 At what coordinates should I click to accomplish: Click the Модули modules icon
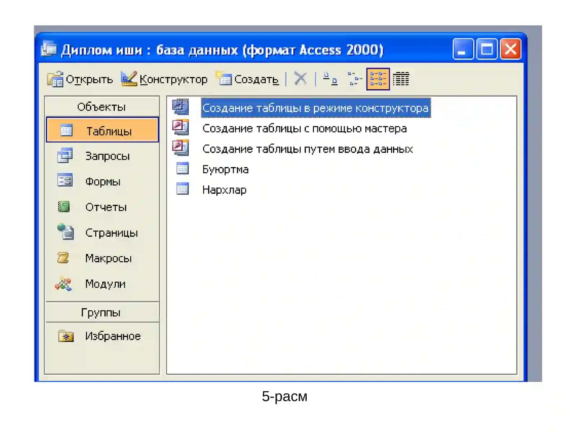pyautogui.click(x=63, y=283)
